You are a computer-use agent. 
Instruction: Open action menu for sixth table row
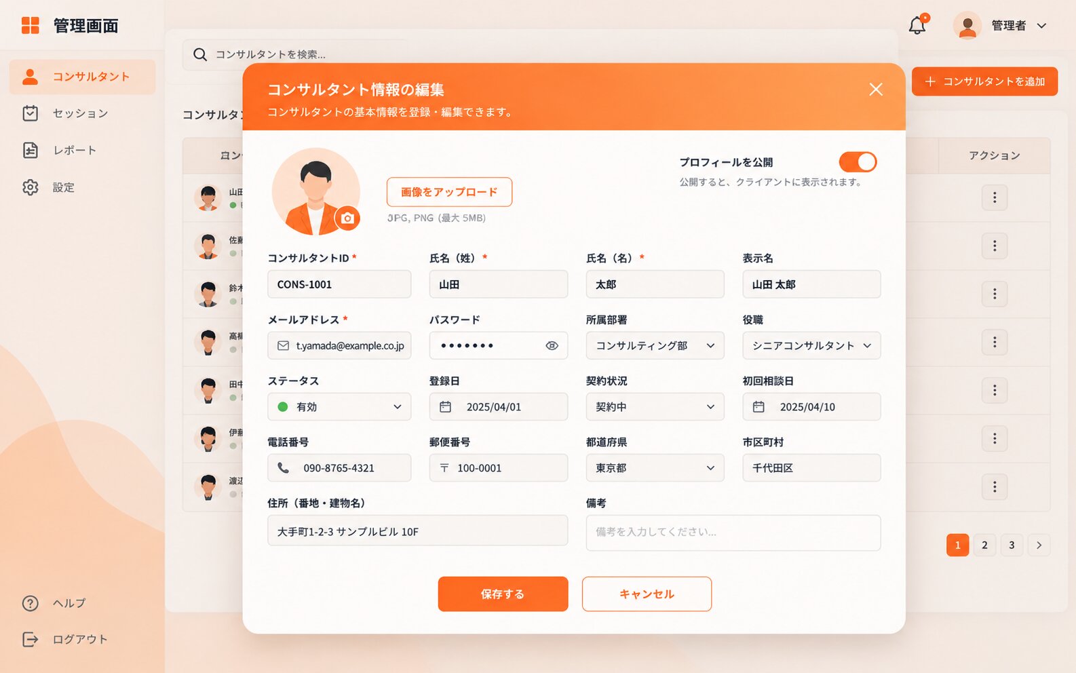coord(995,438)
